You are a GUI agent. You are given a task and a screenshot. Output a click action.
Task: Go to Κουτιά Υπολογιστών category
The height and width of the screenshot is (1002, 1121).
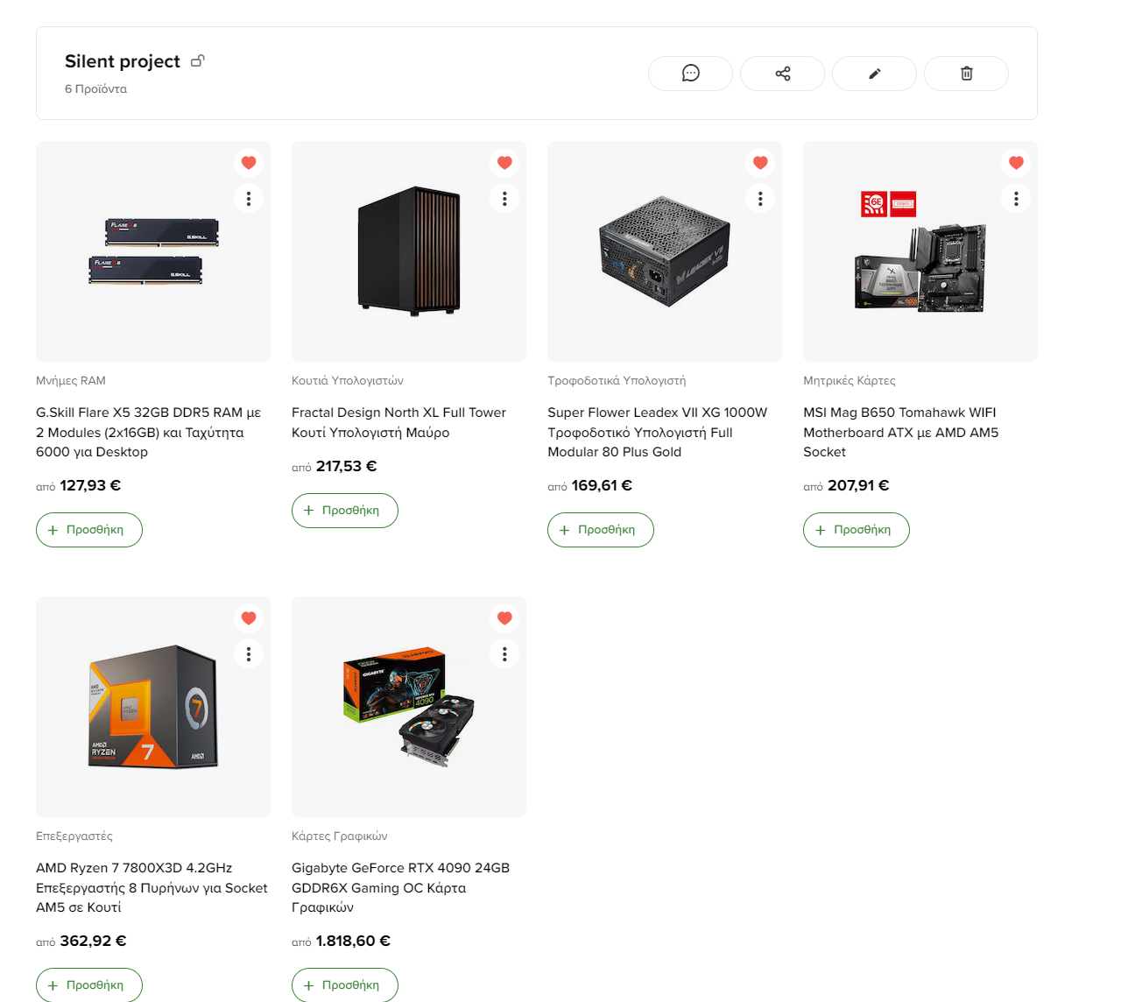[x=348, y=381]
